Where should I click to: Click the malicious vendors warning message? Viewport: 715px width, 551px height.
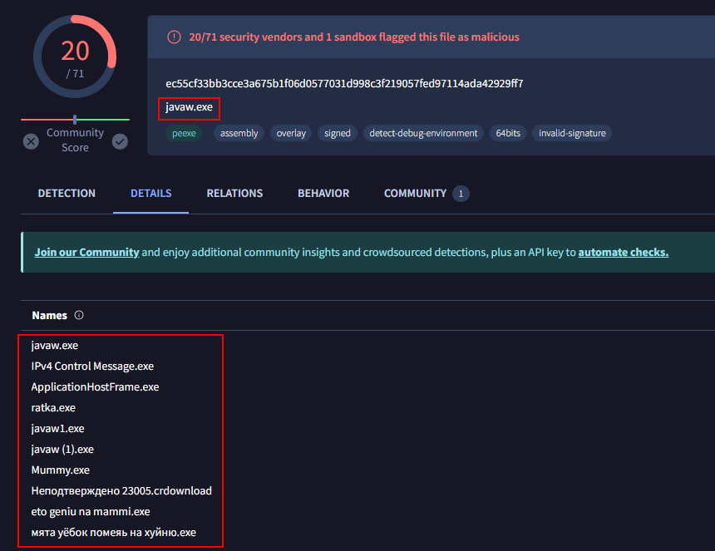coord(354,37)
